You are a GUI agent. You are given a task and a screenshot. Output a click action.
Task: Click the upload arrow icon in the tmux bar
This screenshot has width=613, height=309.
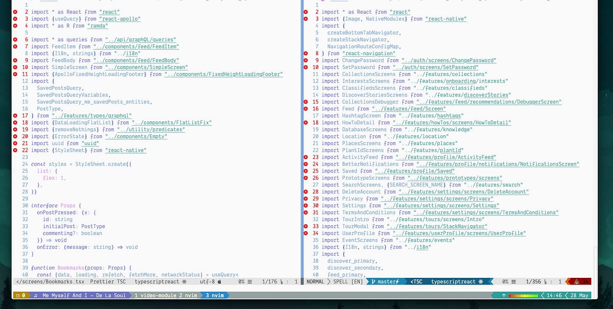504,295
